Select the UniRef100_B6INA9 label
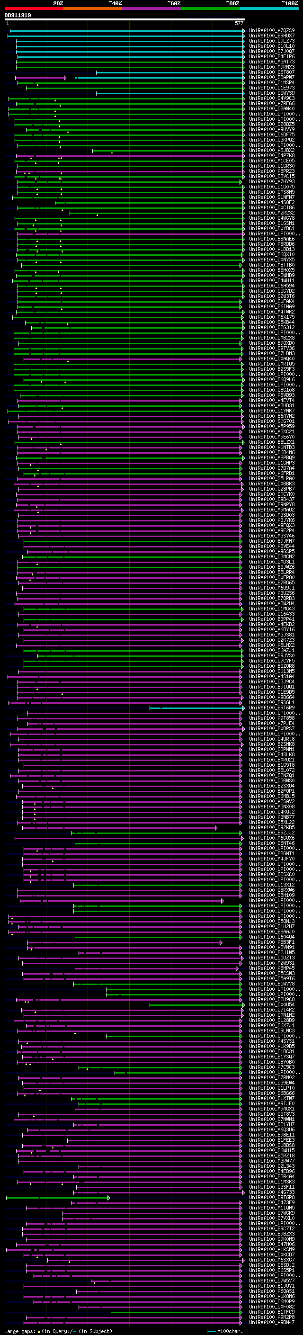 [272, 306]
